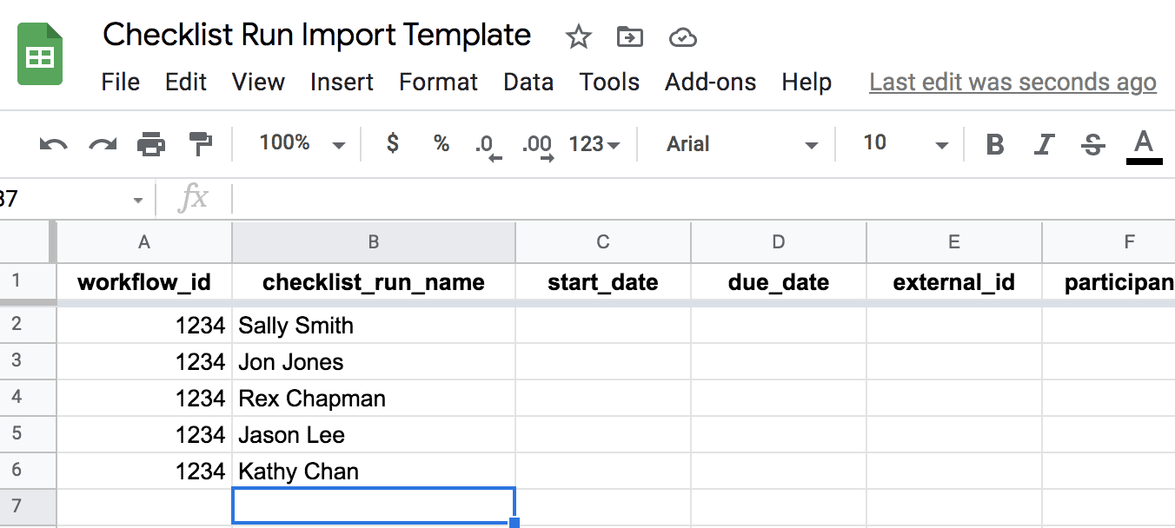Select the start_date header cell

[603, 281]
